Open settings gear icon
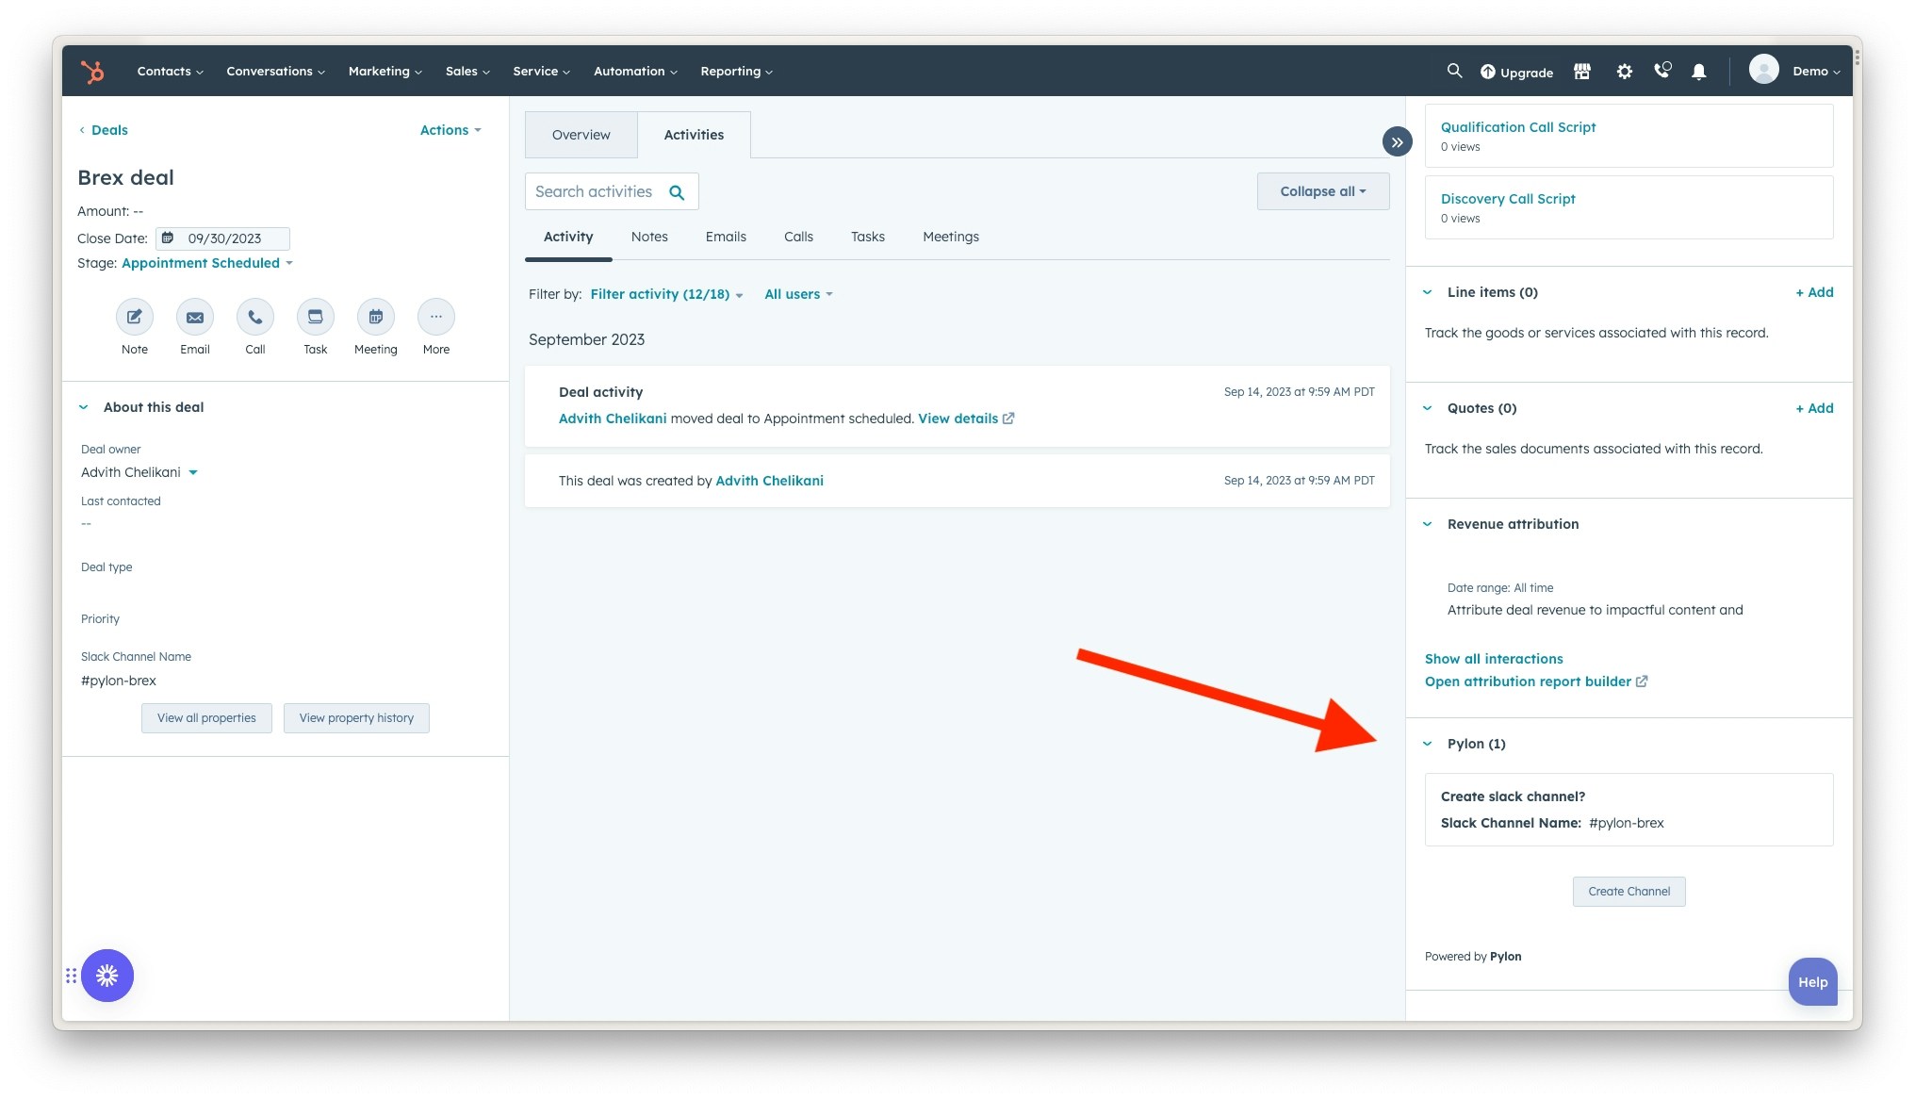The width and height of the screenshot is (1915, 1100). 1624,72
